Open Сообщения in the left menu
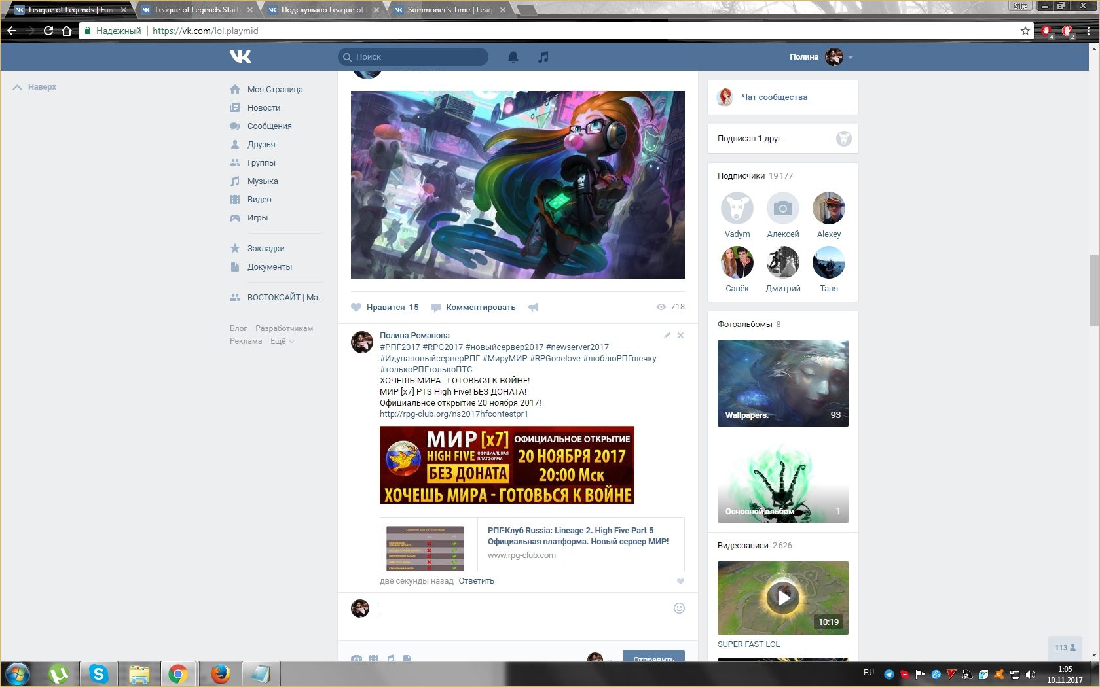Screen dimensions: 1100x687 tap(269, 126)
